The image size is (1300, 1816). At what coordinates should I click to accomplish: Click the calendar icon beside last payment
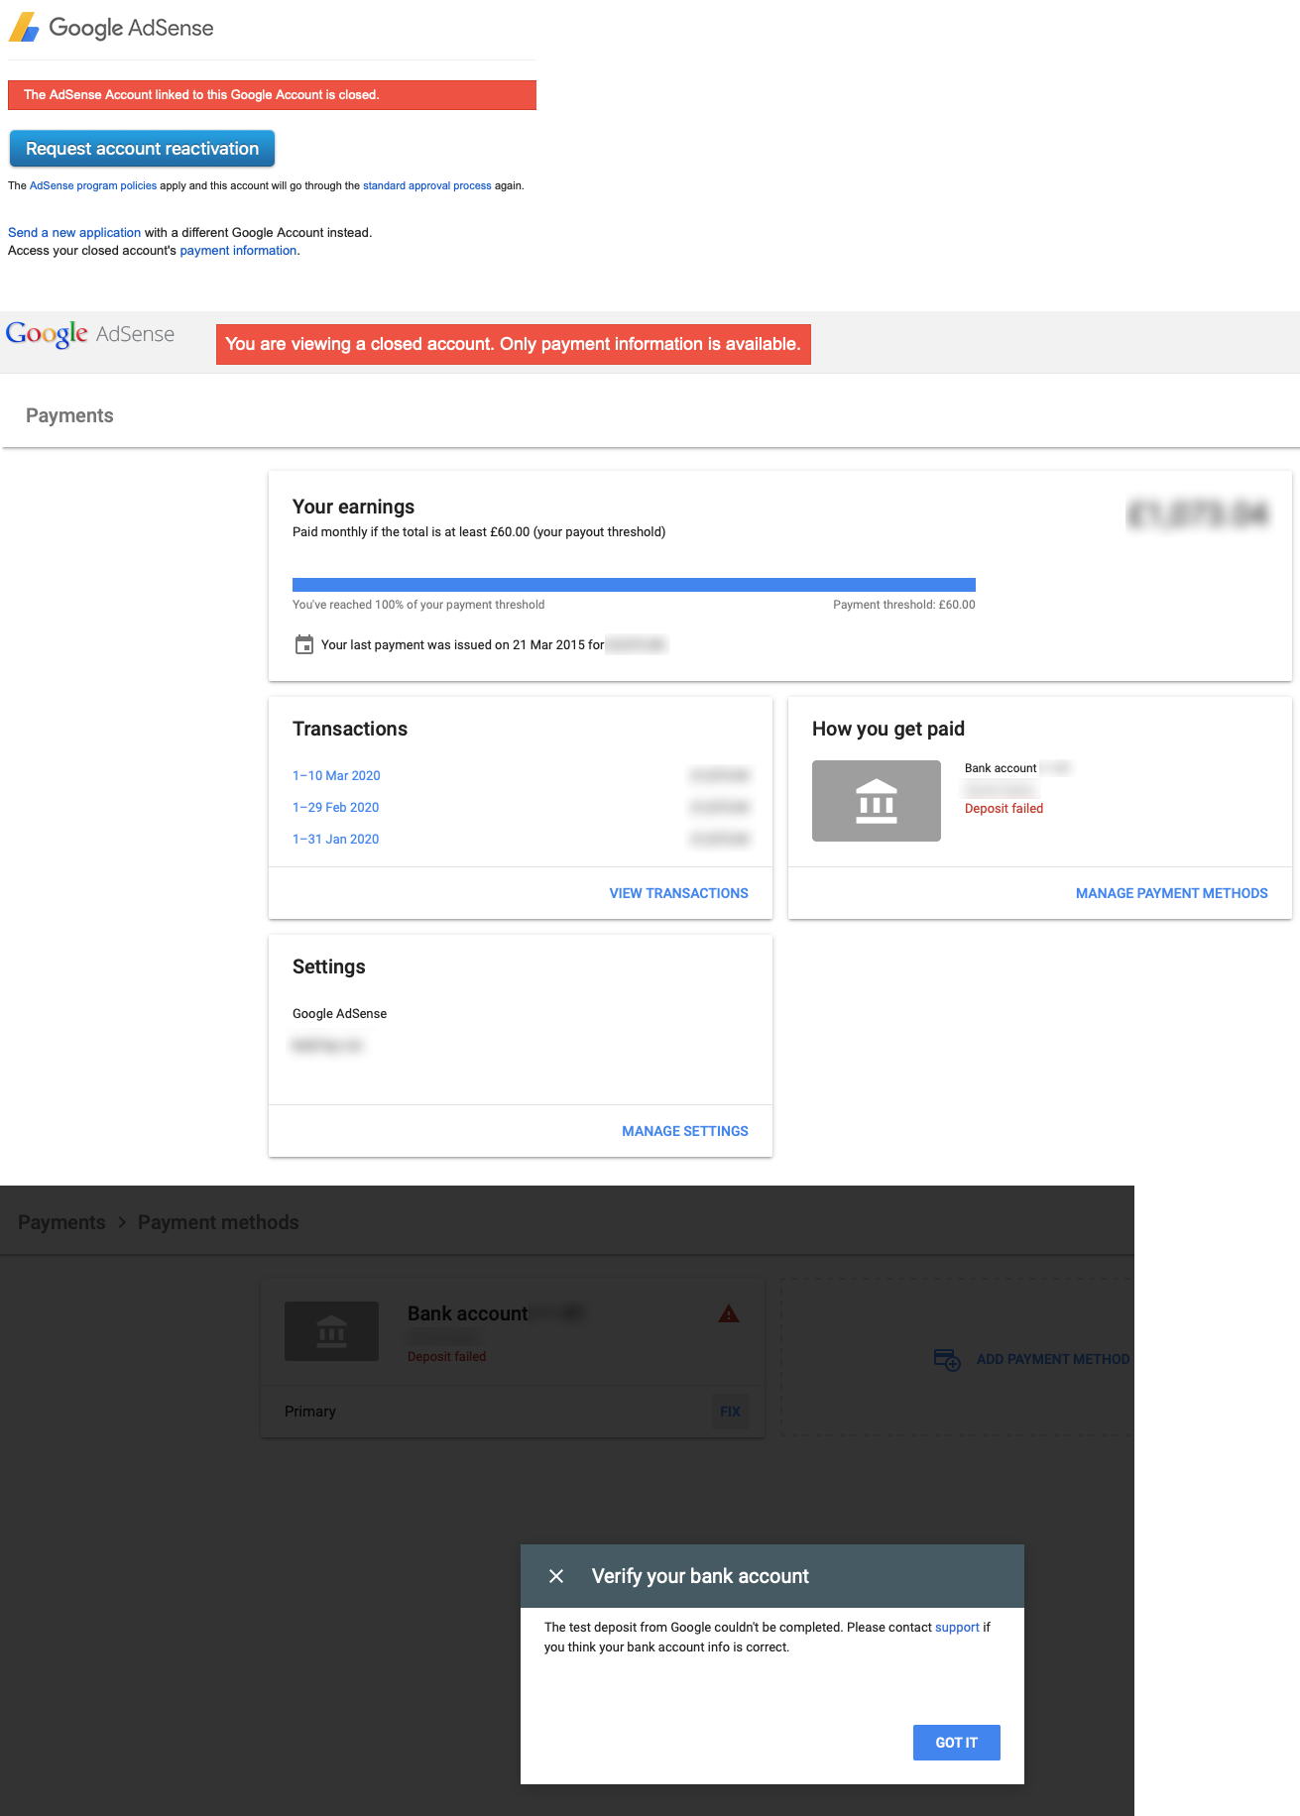click(304, 644)
